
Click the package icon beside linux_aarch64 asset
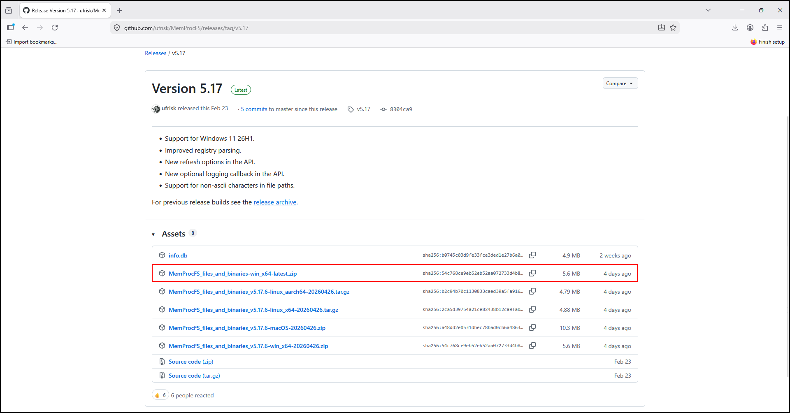[x=162, y=291]
